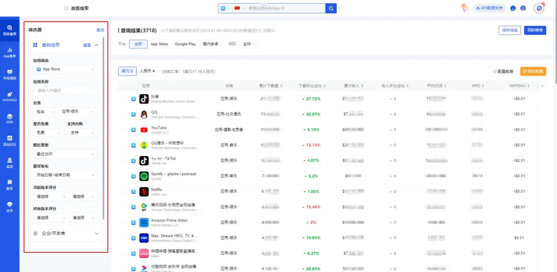Viewport: 557px width, 272px height.
Task: Tick the checkbox for YouTube row
Action: (x=123, y=130)
